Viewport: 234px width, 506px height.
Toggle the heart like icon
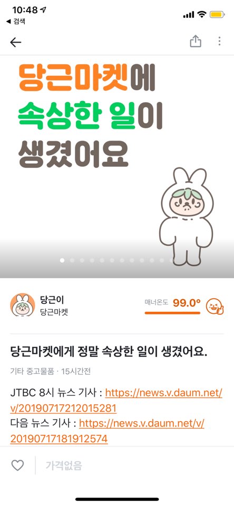click(x=17, y=465)
